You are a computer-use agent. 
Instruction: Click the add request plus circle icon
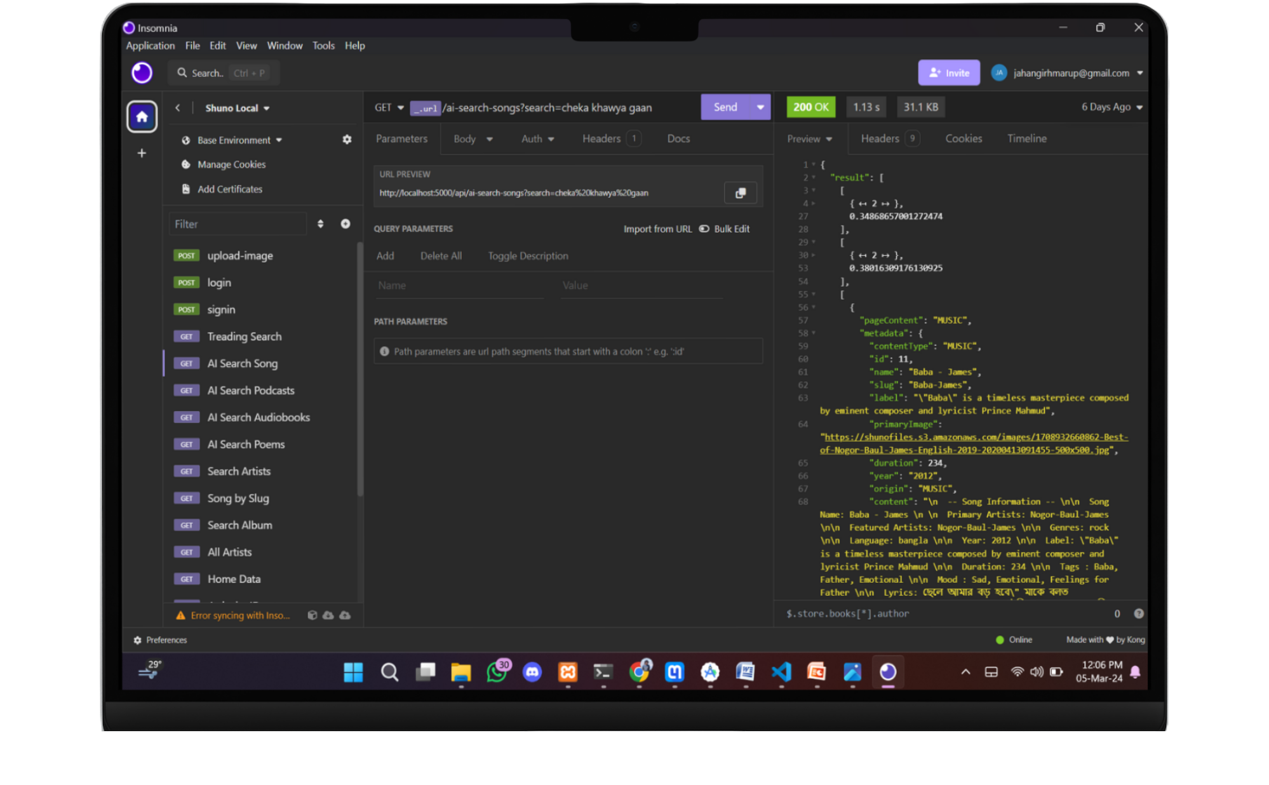pos(346,224)
